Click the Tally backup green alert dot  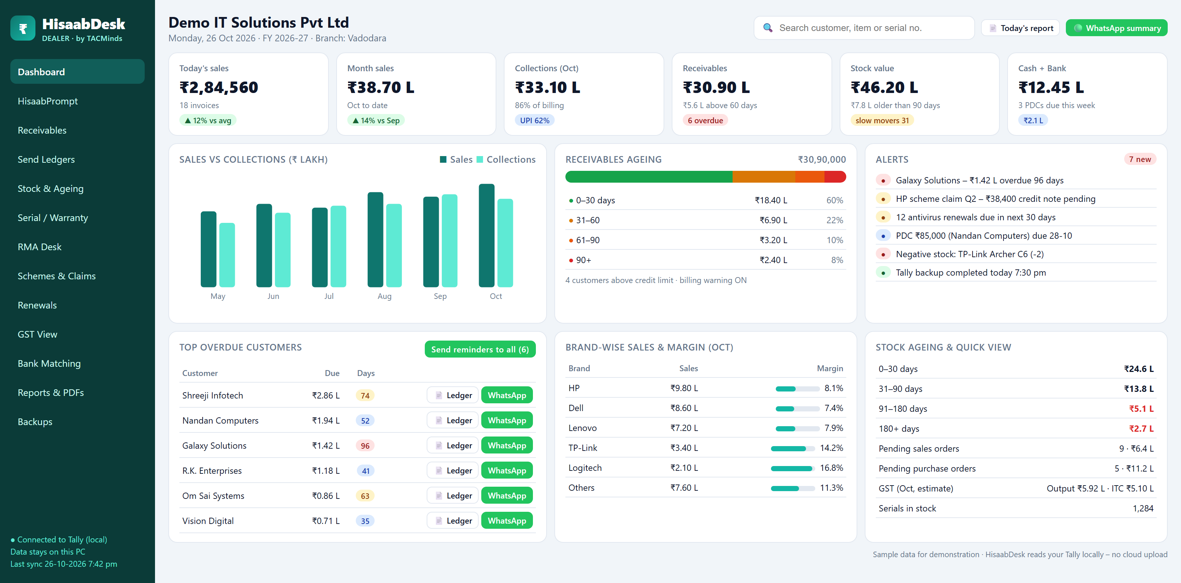(x=883, y=273)
